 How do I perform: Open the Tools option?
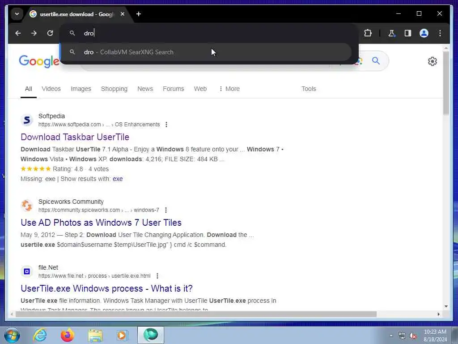coord(309,89)
